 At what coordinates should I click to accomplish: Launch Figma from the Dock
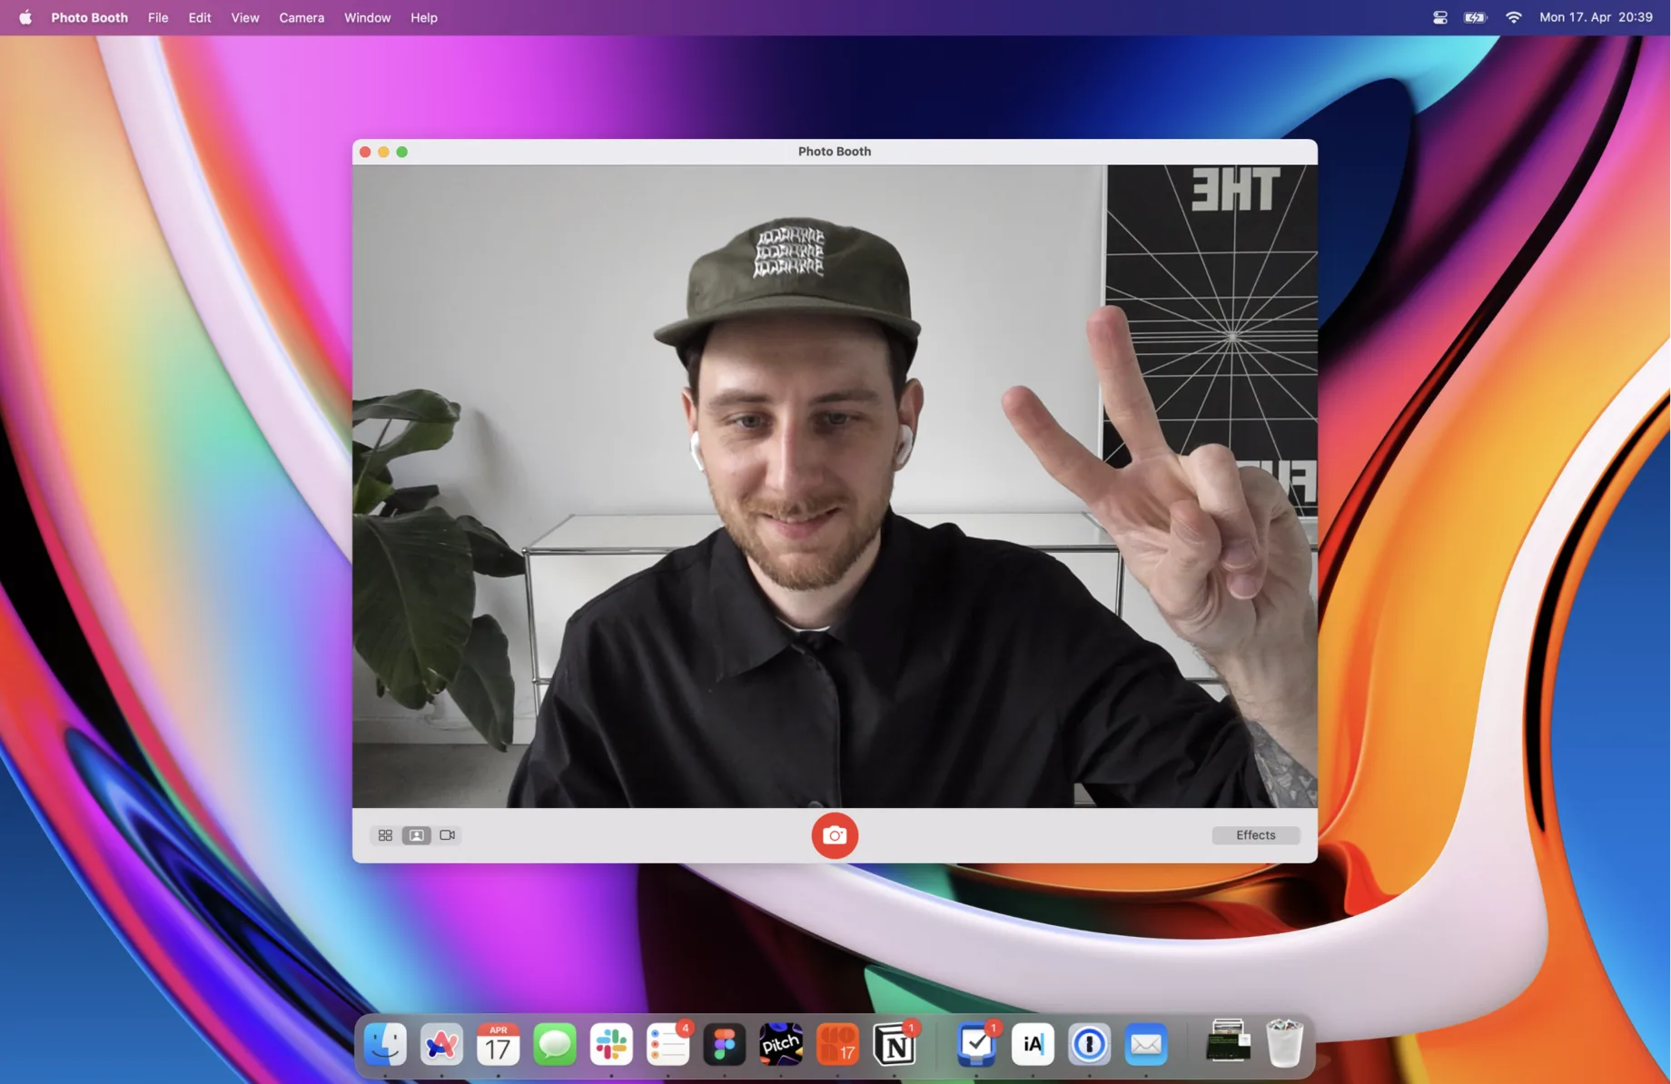click(x=725, y=1044)
